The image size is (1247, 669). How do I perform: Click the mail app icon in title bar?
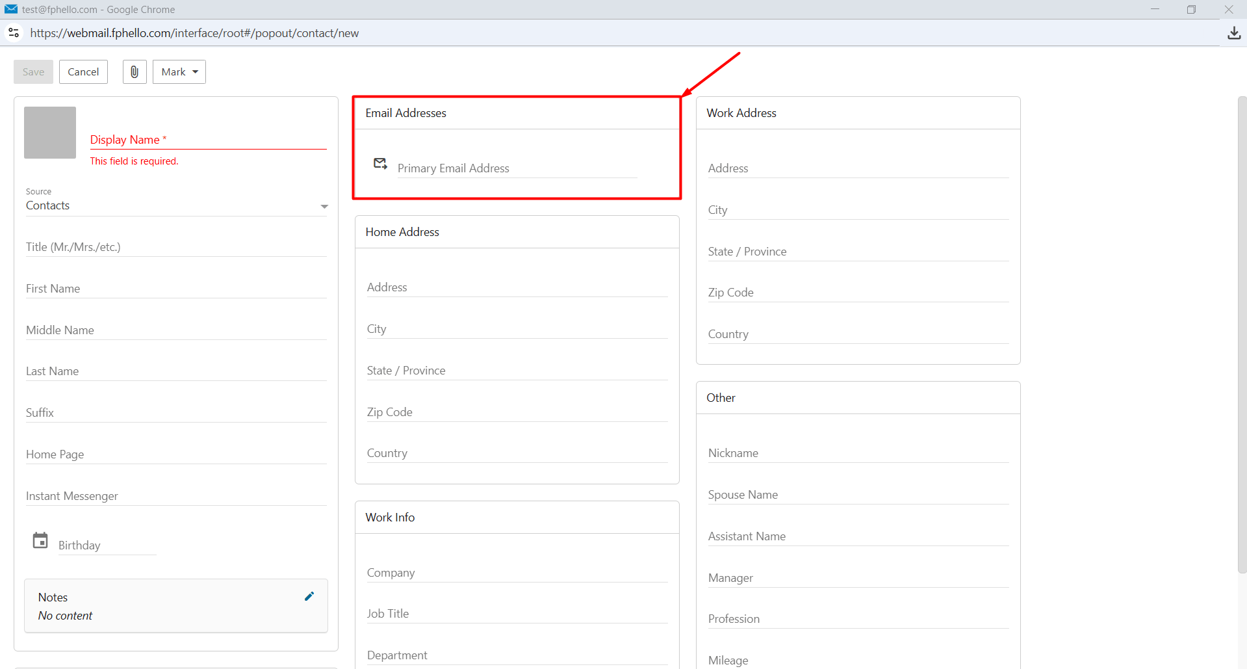(x=11, y=9)
